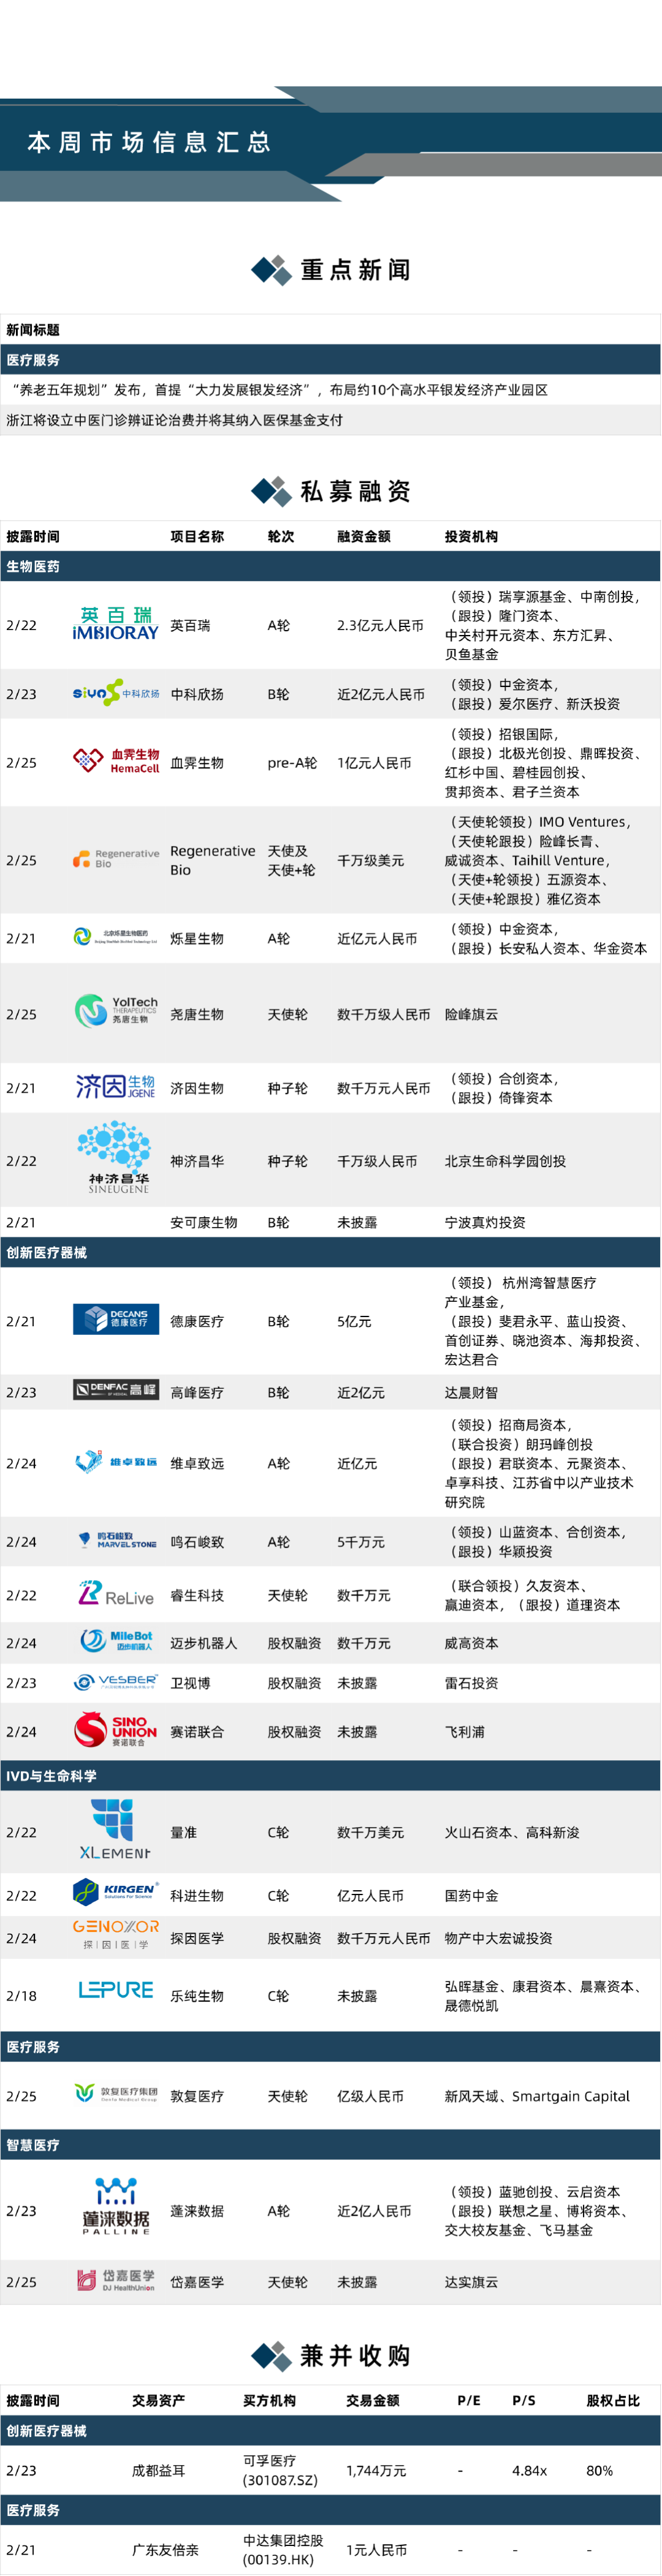Click the 投资机构 column header
662x2576 pixels.
(x=471, y=536)
